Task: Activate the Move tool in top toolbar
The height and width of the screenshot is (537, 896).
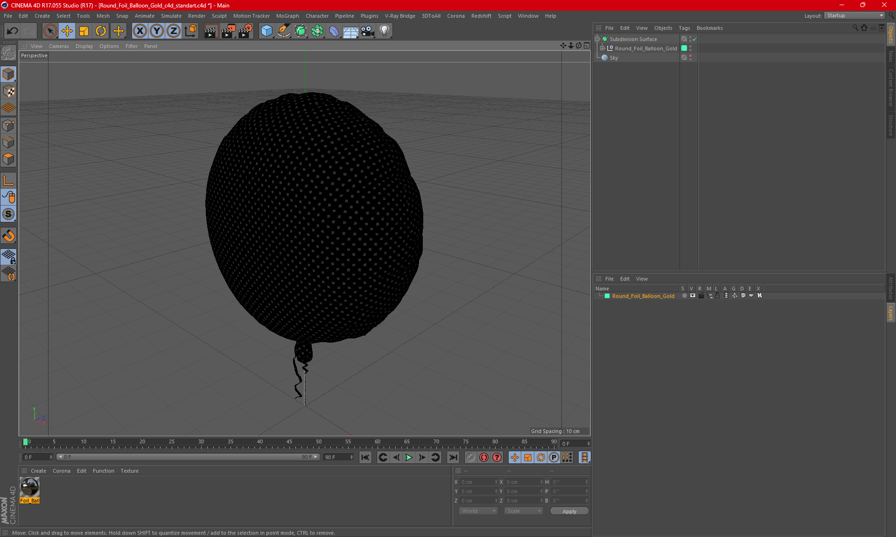Action: click(67, 31)
